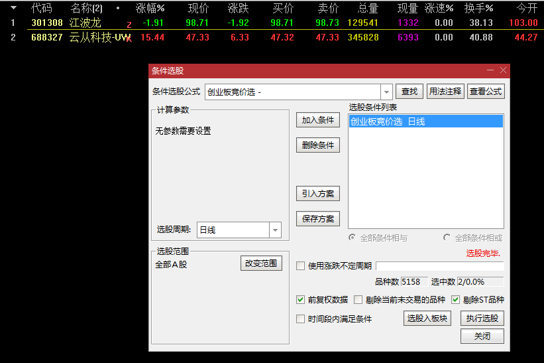Select 创业板竞价选 日线 in condition list

425,121
